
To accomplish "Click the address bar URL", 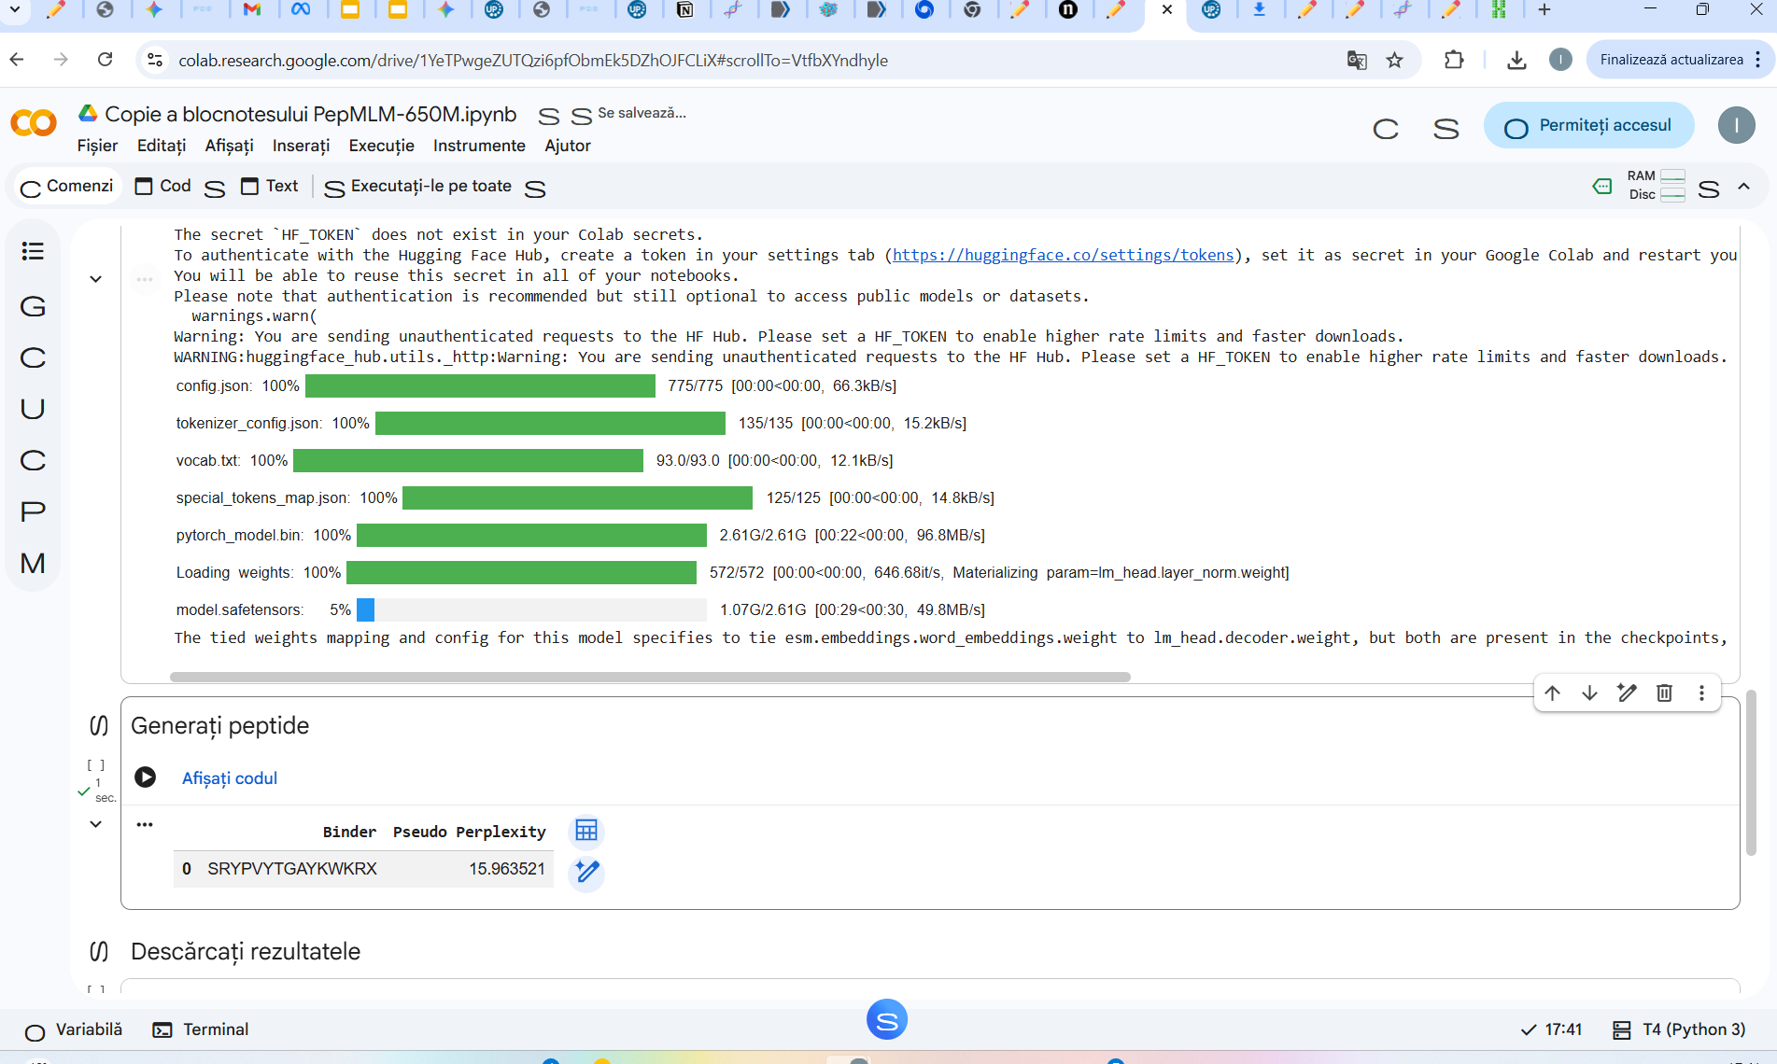I will coord(533,61).
